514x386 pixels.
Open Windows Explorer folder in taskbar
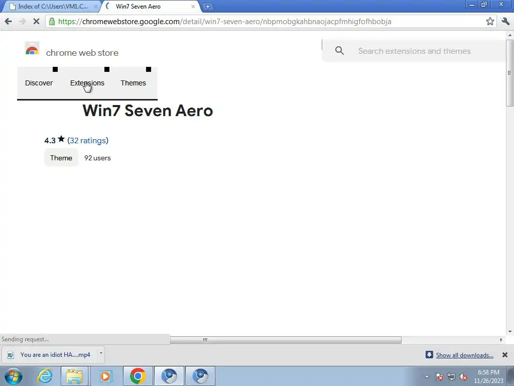click(x=74, y=376)
